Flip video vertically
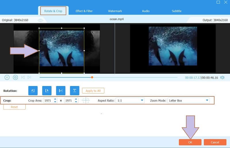The image size is (230, 148). [75, 91]
